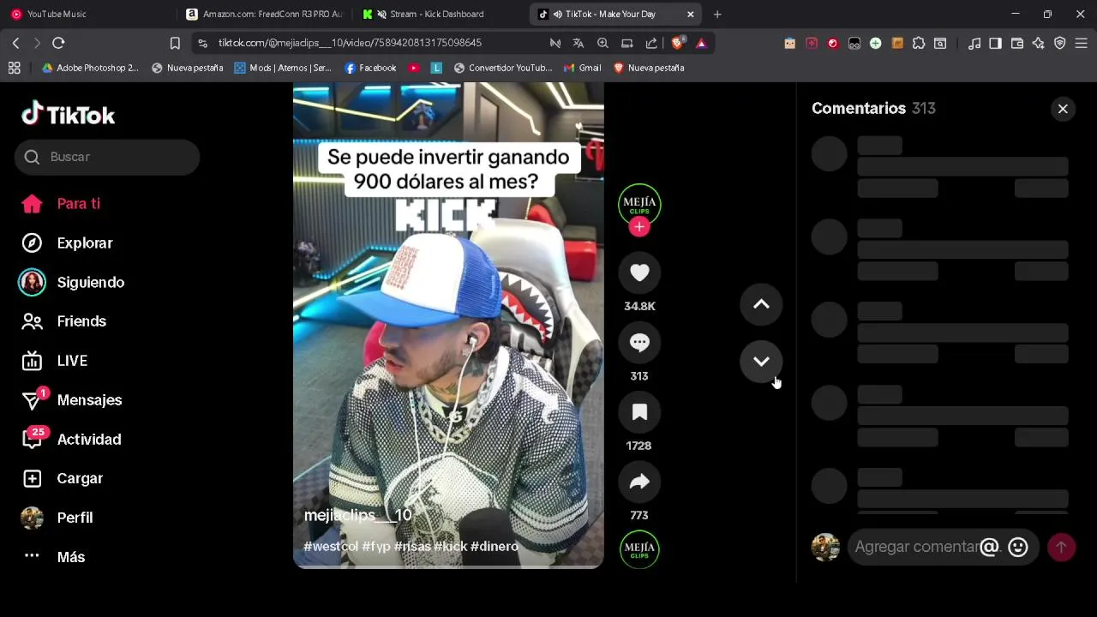Screen dimensions: 1097x617
Task: Open Mejía Clips profile avatar above the like button
Action: coord(639,205)
